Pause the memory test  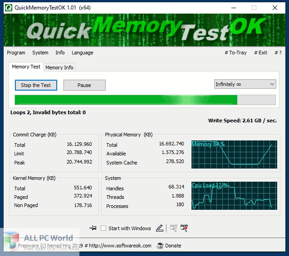pos(84,85)
